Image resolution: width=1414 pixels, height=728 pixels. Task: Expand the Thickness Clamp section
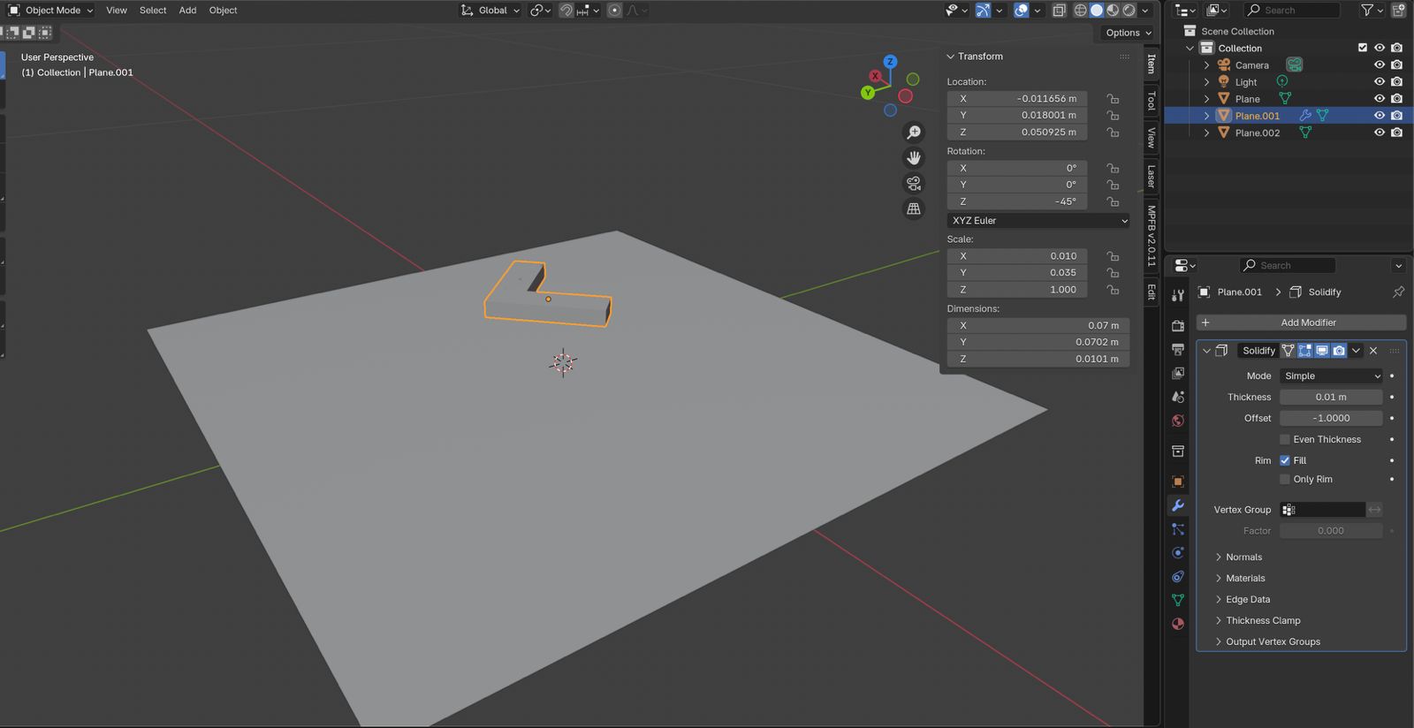1263,620
